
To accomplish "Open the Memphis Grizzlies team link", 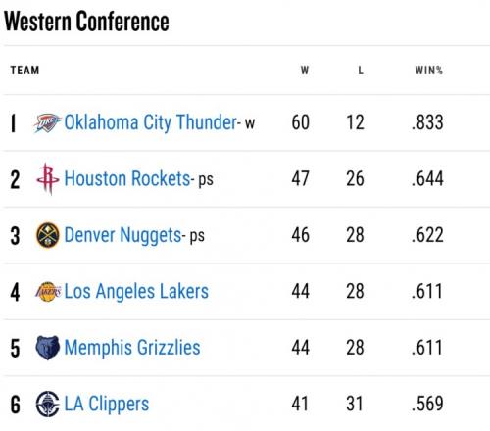I will point(132,348).
